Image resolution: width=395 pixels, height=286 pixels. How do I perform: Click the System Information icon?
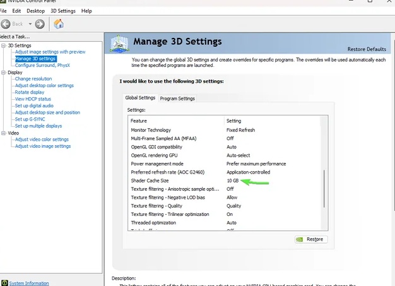[4, 283]
